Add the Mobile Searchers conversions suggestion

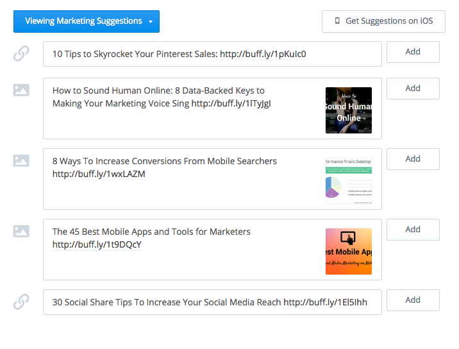[413, 159]
